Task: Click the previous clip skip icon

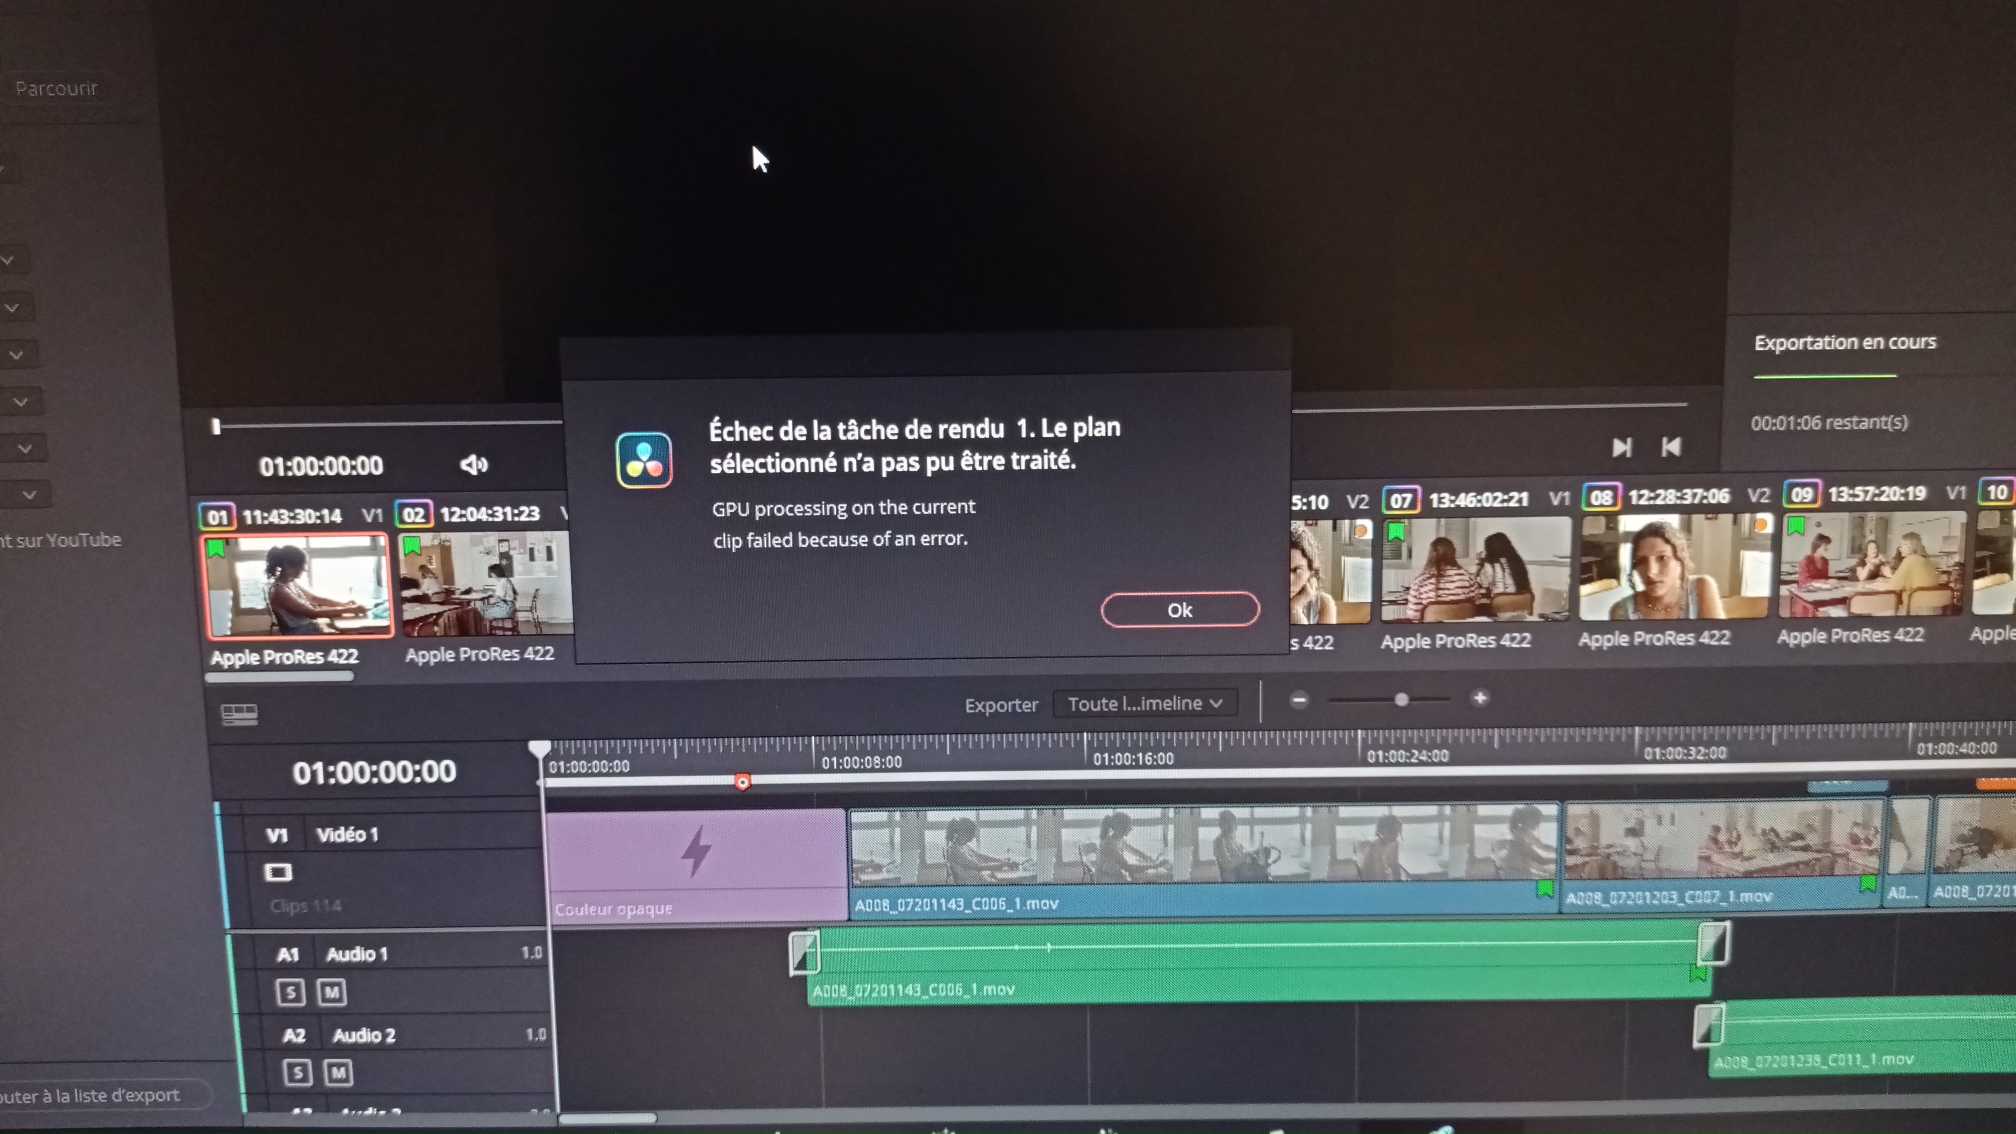Action: 1671,447
